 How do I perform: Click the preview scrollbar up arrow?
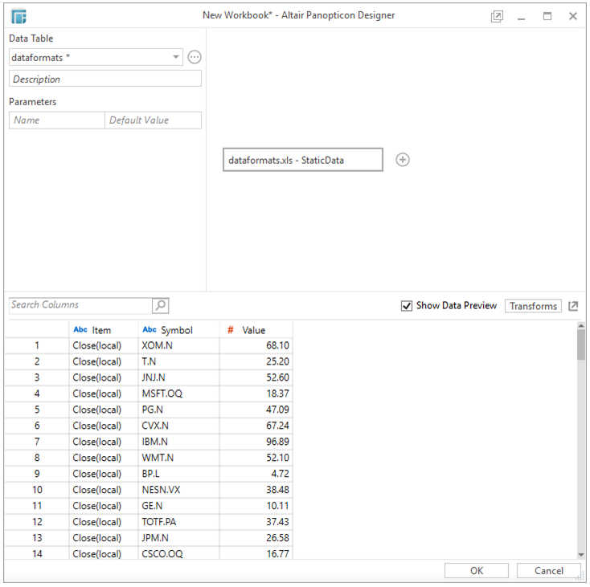tap(581, 326)
